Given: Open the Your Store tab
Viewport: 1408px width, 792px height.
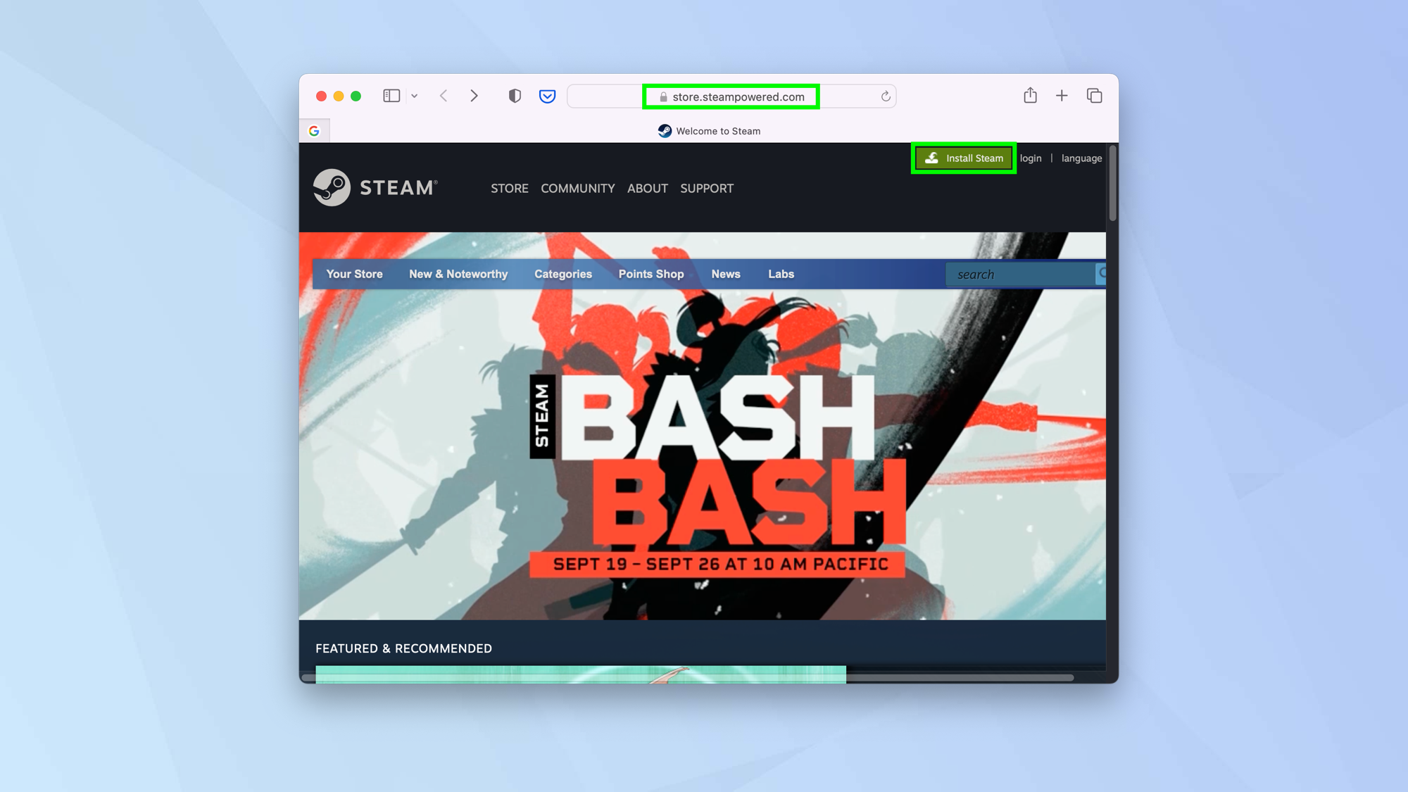Looking at the screenshot, I should coord(354,275).
